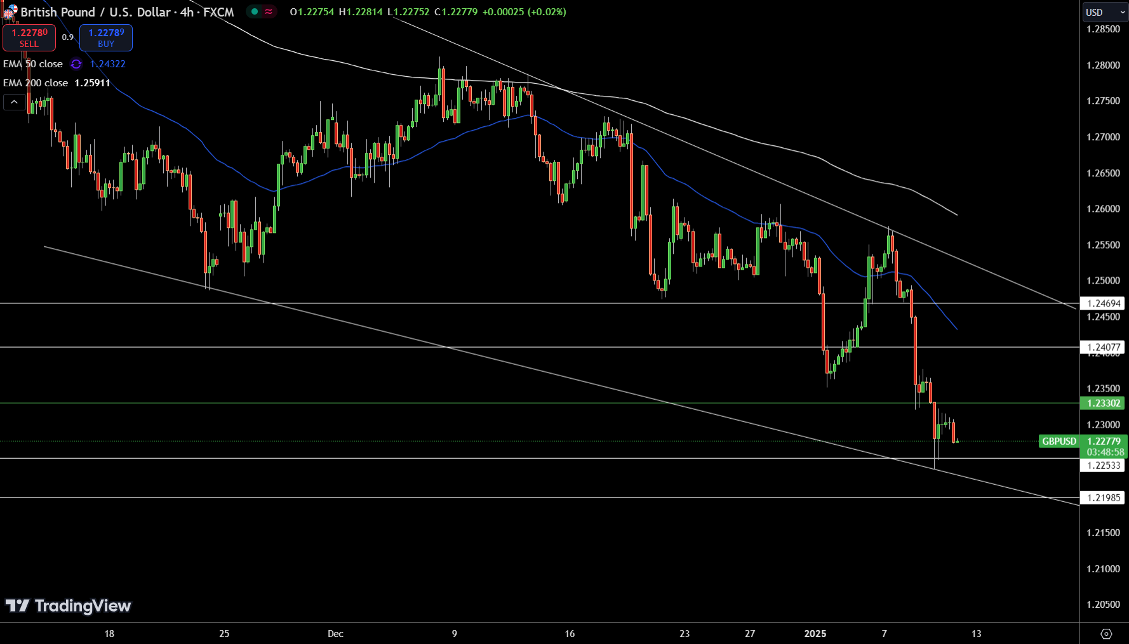Select the green 1.23302 price label
Viewport: 1129px width, 644px height.
1102,403
